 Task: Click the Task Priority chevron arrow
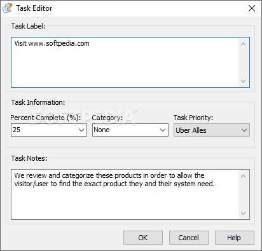coord(244,130)
